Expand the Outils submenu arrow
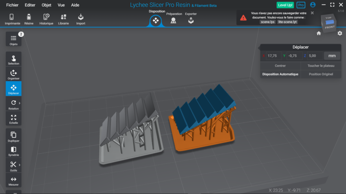 tap(20, 165)
